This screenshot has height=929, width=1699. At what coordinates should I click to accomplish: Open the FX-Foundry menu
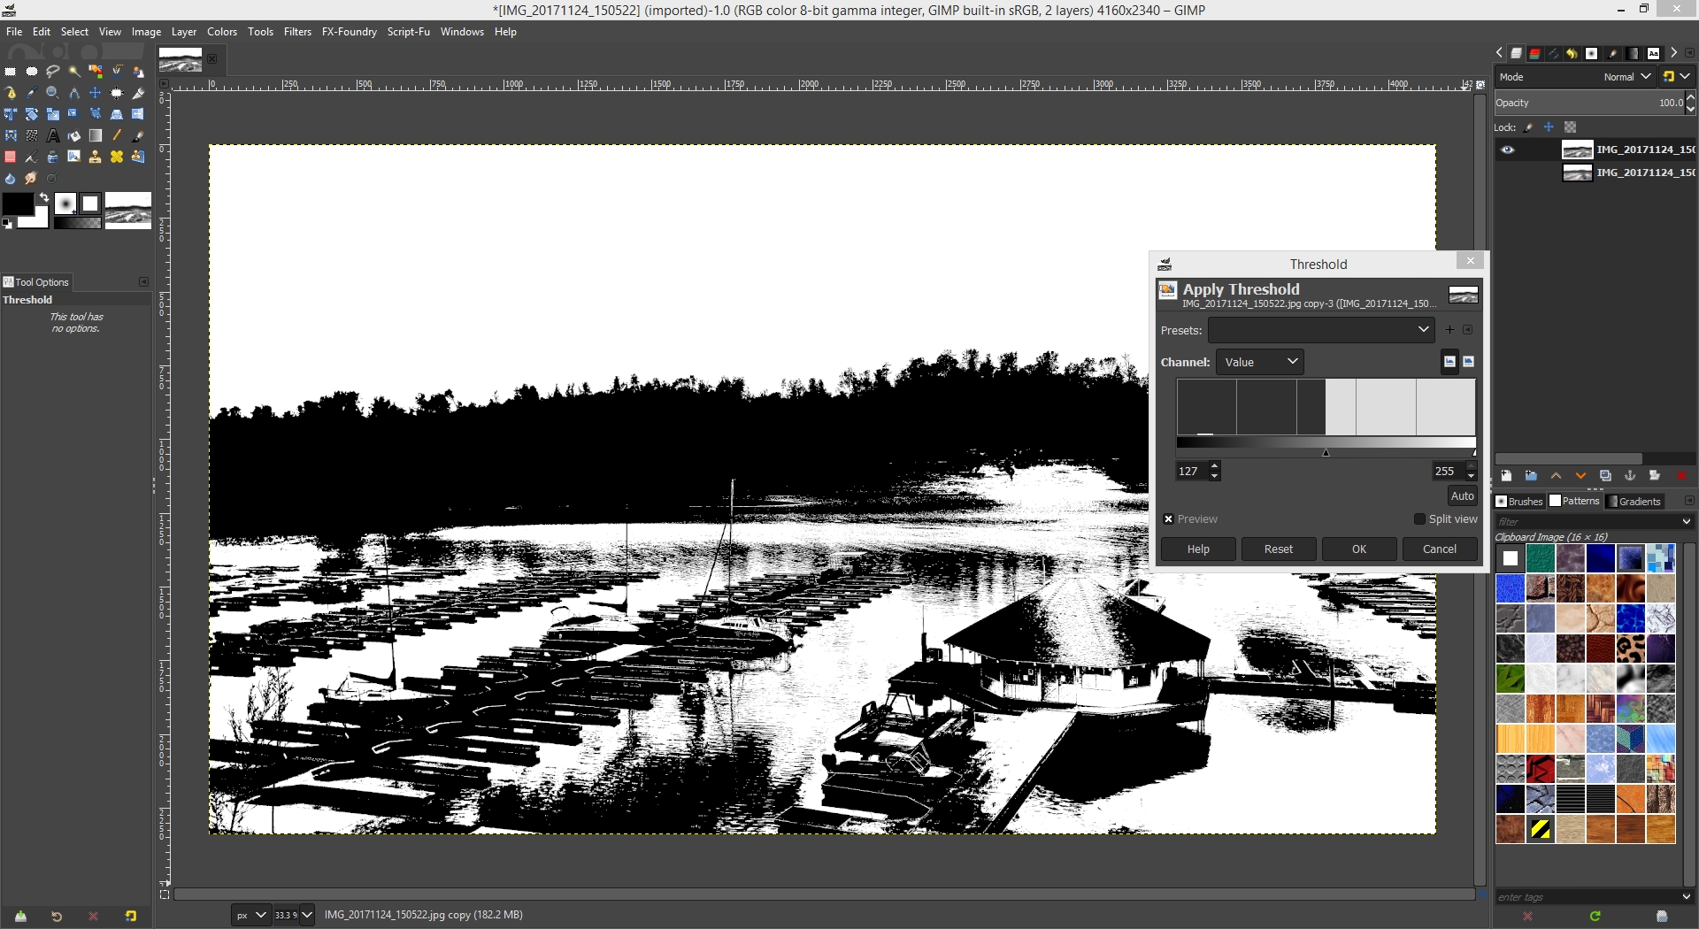349,32
